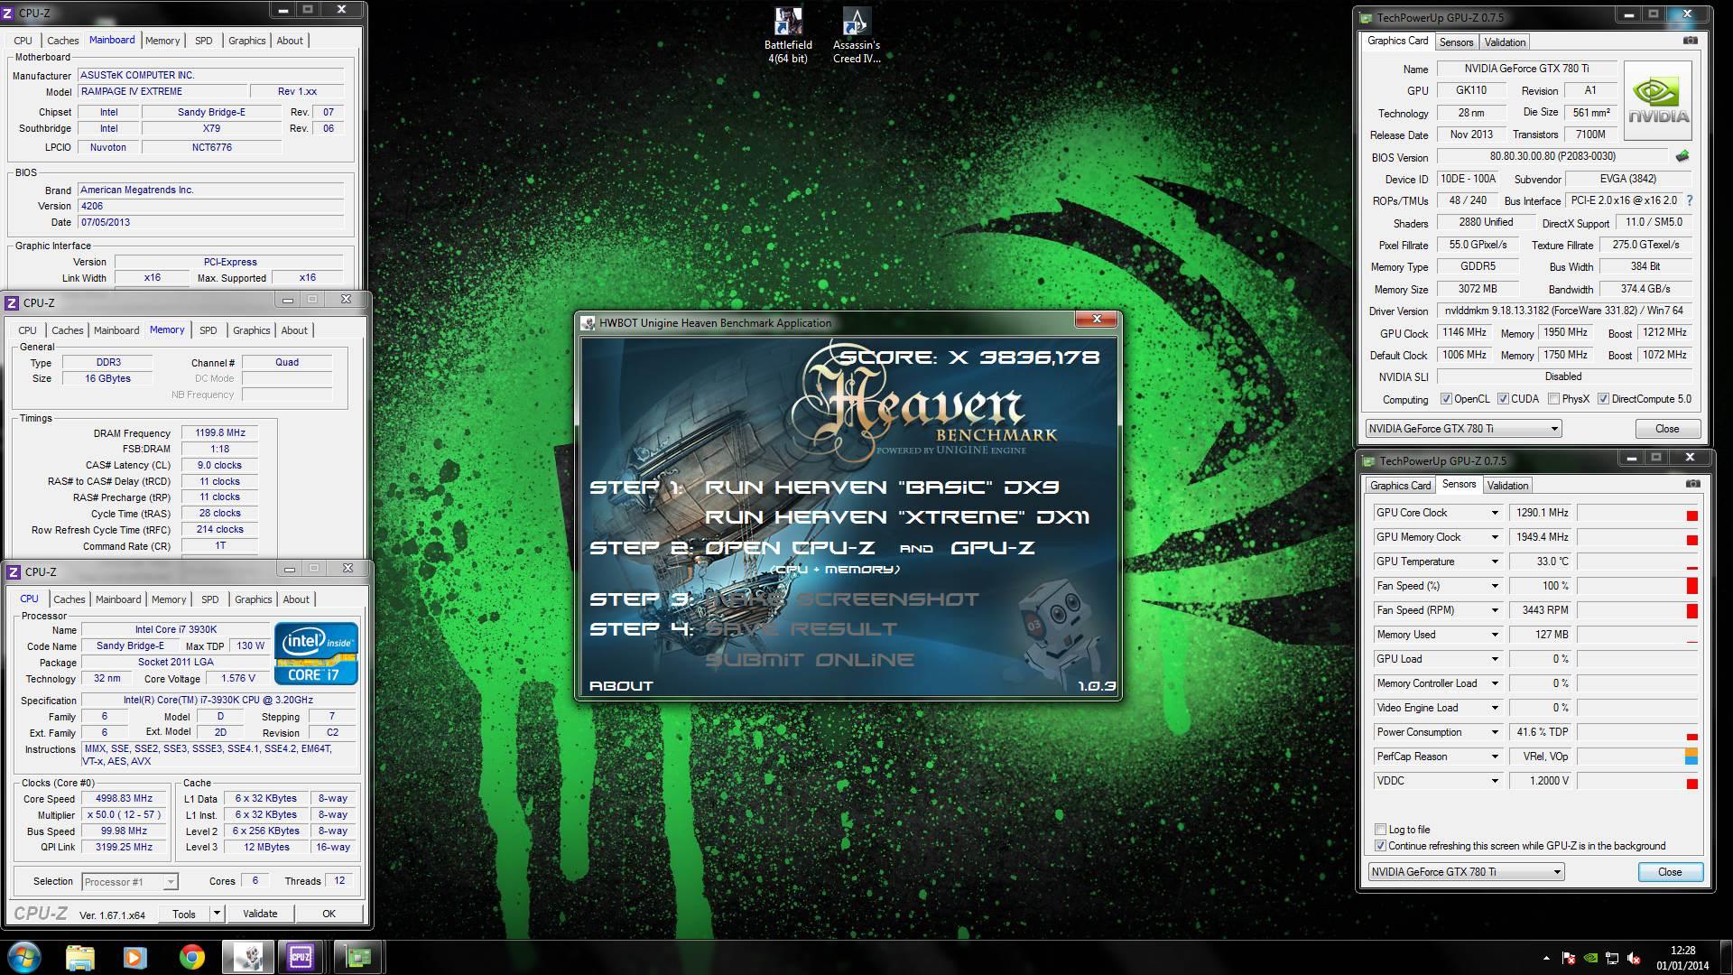Open SPD tab in CPU-Z Mainboard window
Viewport: 1733px width, 975px height.
[x=204, y=41]
